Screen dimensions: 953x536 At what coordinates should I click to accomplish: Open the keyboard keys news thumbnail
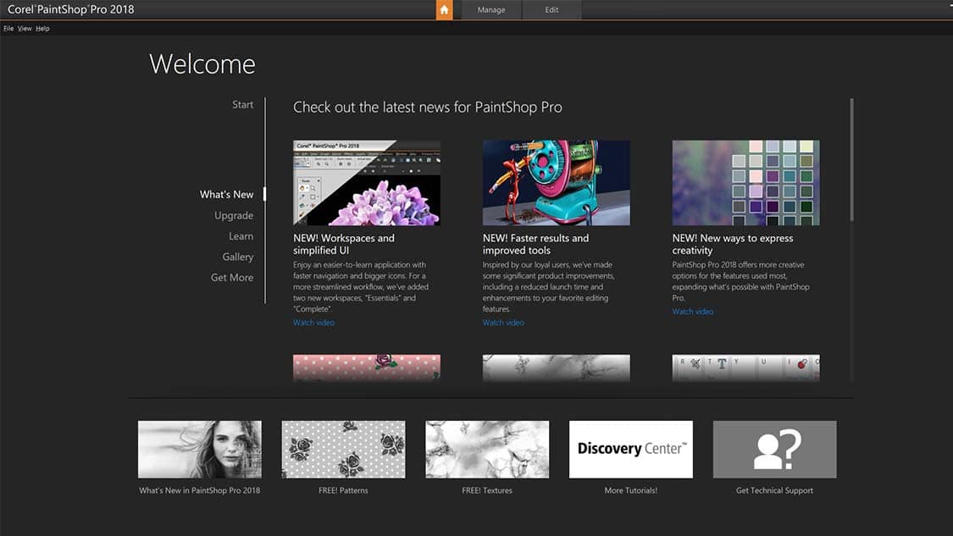[745, 367]
